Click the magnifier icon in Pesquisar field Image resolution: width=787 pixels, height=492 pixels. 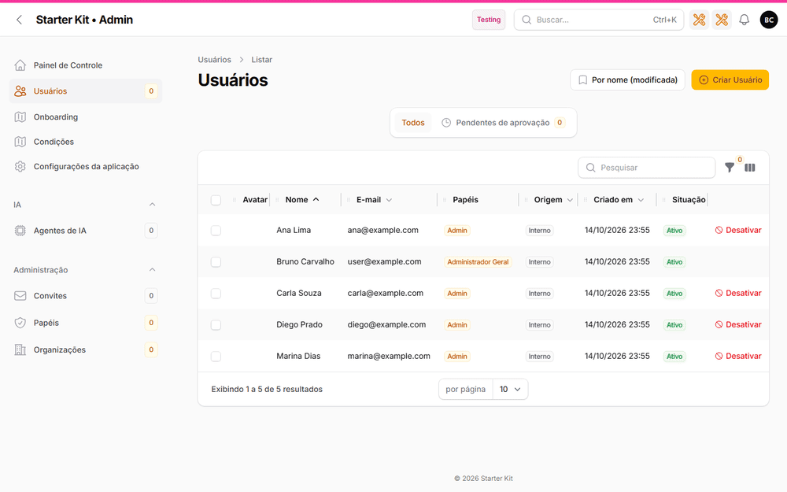tap(591, 168)
